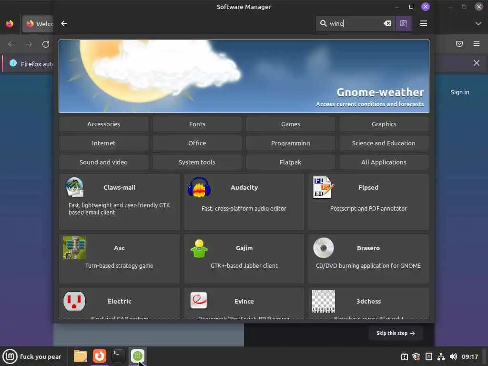Open Brasero disc icon
The width and height of the screenshot is (488, 366).
[324, 248]
